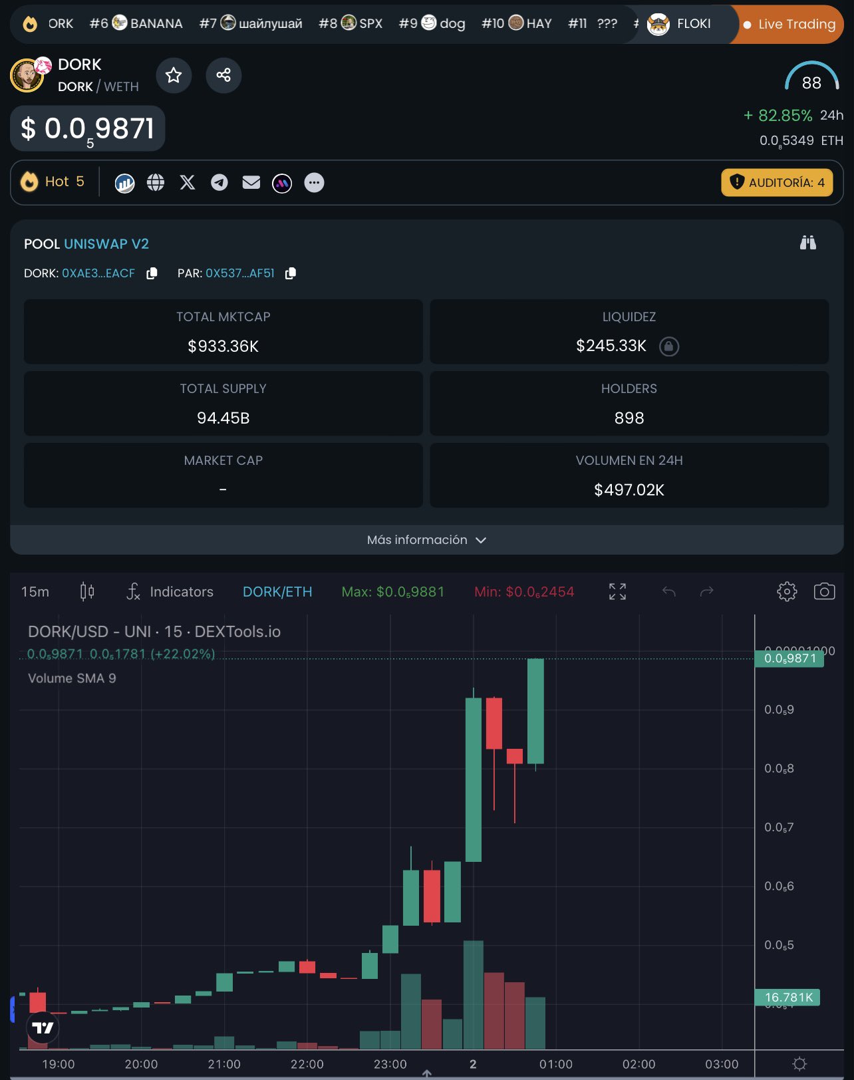Redo the last chart action

point(707,591)
